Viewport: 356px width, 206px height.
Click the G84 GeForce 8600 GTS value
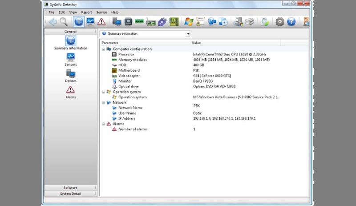(x=212, y=76)
